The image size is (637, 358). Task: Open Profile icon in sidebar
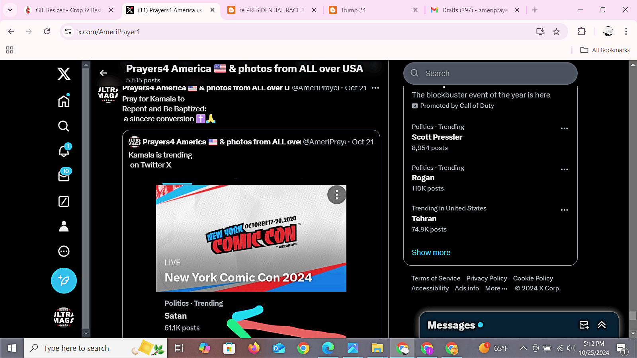pyautogui.click(x=64, y=226)
